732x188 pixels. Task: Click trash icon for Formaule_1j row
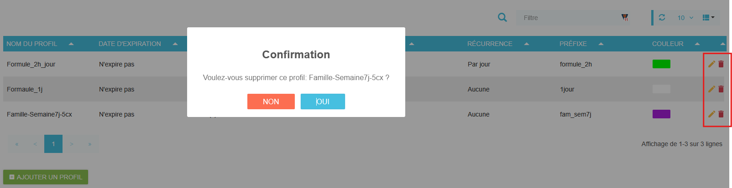tap(721, 89)
